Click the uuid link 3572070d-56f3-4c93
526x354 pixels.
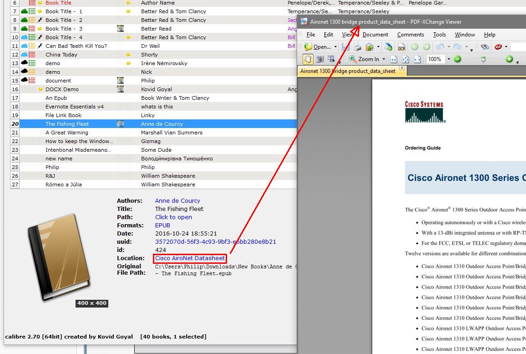coord(215,242)
